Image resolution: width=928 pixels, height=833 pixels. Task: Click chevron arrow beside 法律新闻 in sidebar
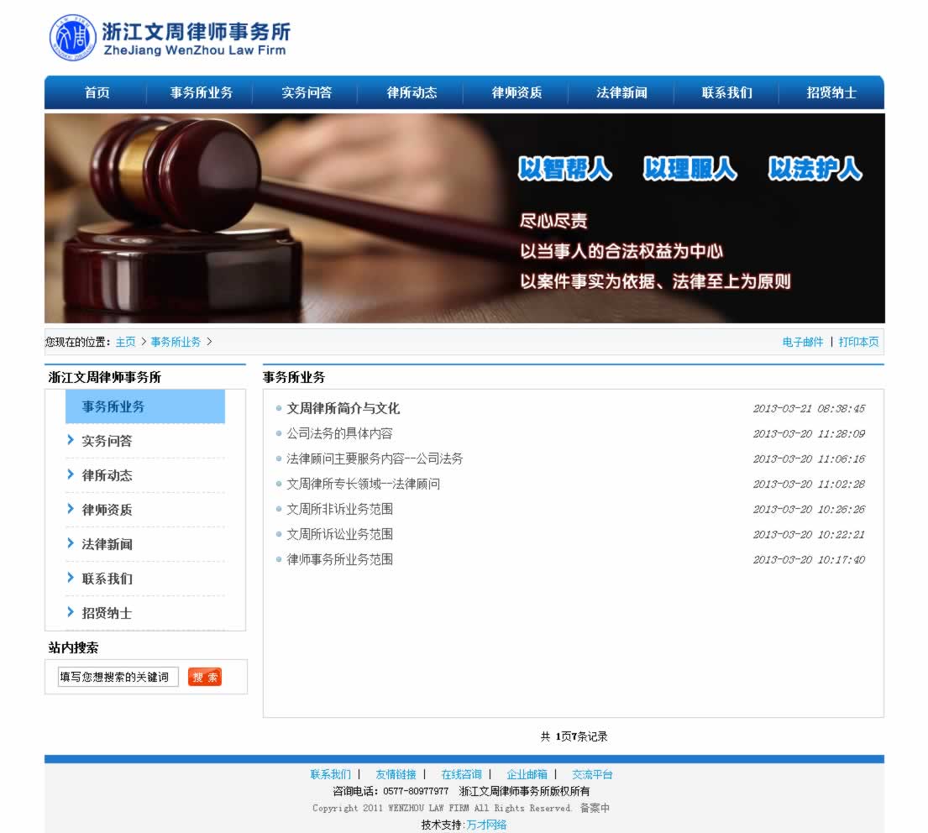click(71, 543)
